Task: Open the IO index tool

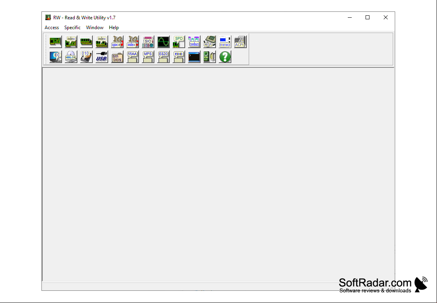Action: 132,42
